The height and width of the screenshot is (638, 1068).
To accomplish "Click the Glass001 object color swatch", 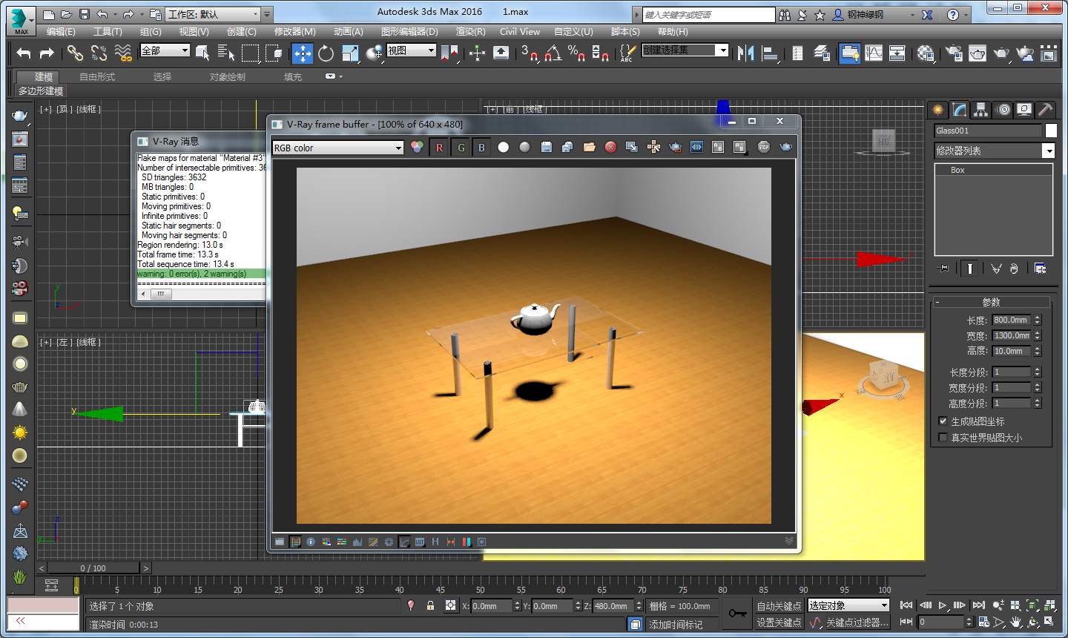I will tap(1051, 131).
